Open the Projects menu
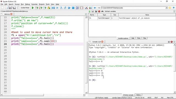The width and height of the screenshot is (176, 99). point(42,4)
